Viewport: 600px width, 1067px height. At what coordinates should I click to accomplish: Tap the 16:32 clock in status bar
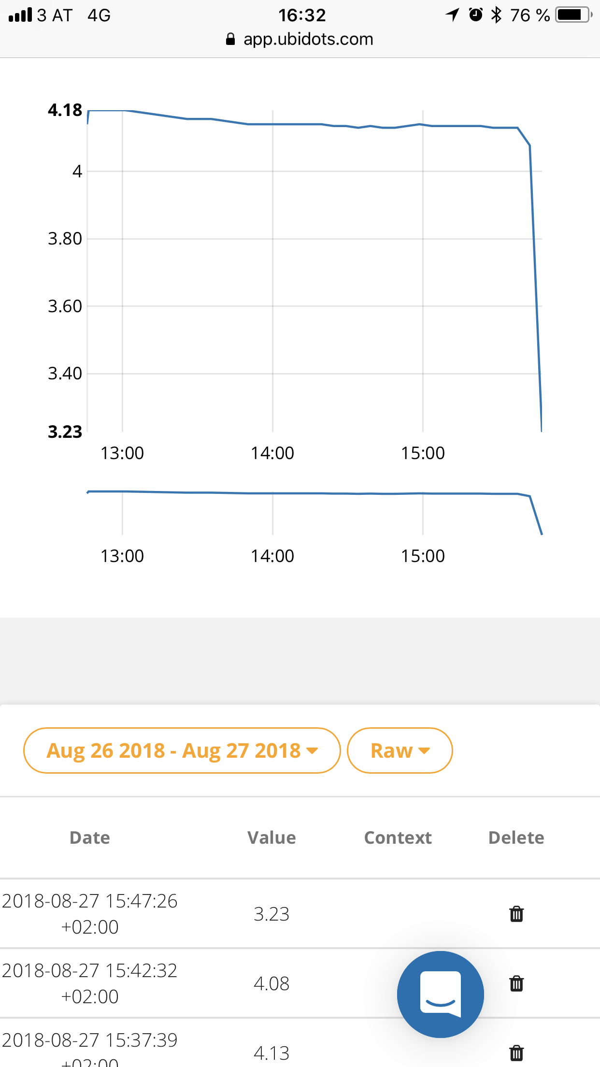[x=302, y=15]
